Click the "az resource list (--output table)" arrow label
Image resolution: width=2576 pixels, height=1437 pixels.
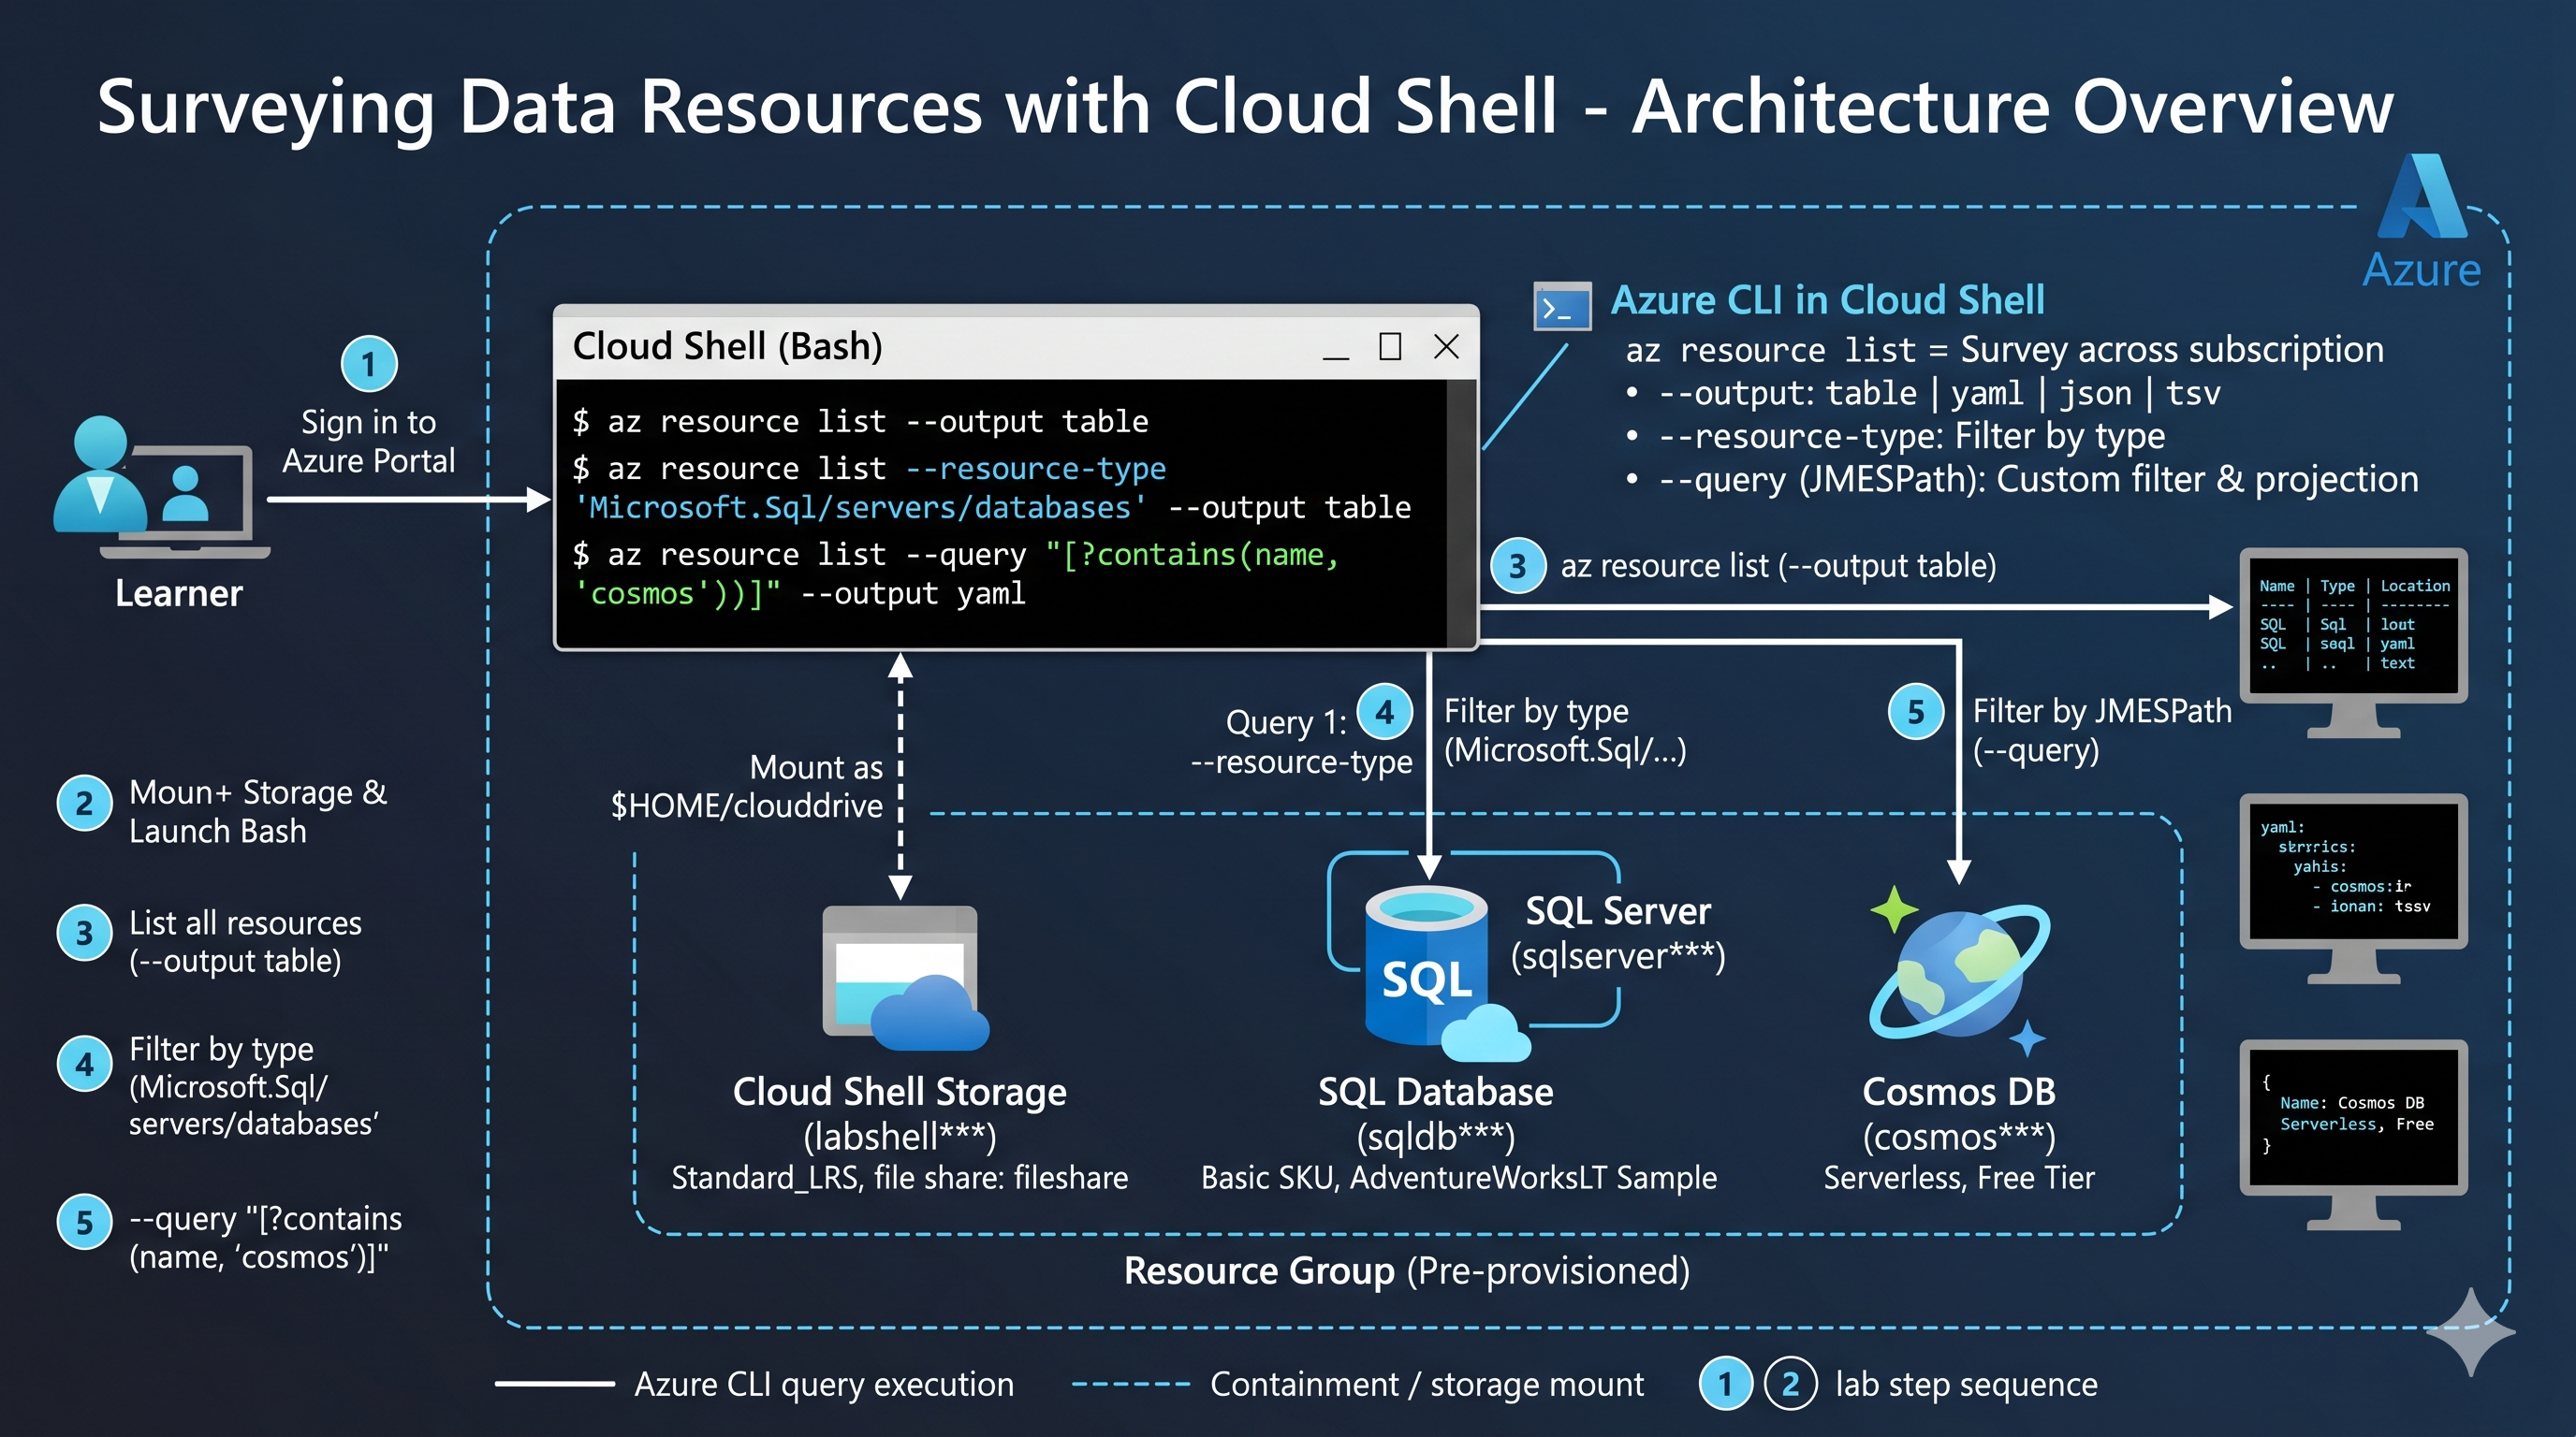(x=1778, y=567)
